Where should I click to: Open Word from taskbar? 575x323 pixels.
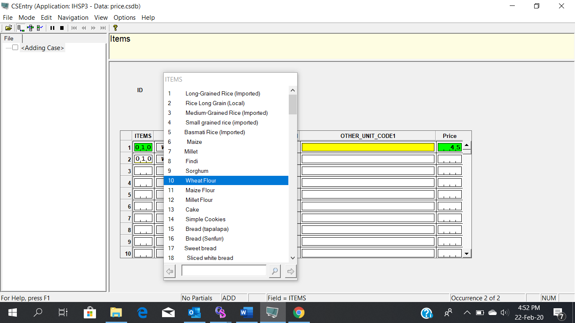coord(247,312)
